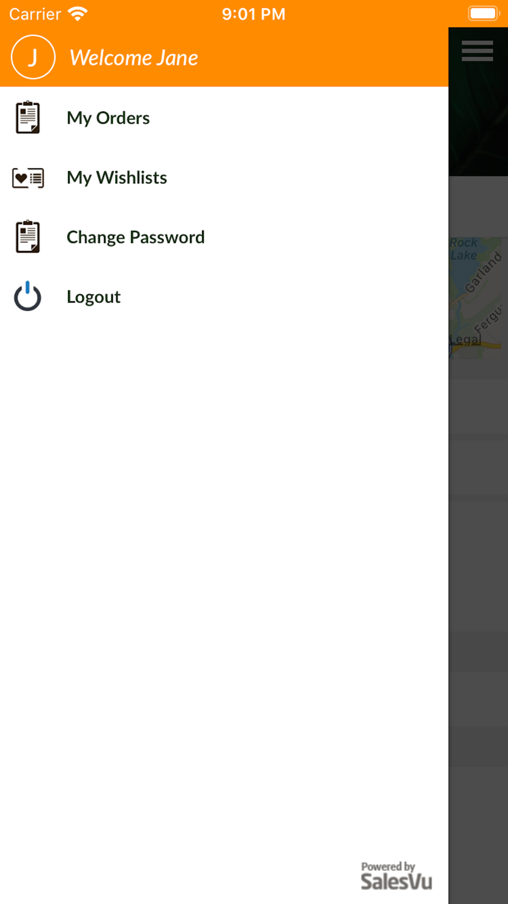Tap the Change Password clipboard icon
Viewport: 508px width, 904px height.
(28, 237)
